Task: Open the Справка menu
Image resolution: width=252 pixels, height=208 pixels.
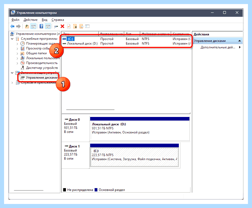Action: [58, 20]
